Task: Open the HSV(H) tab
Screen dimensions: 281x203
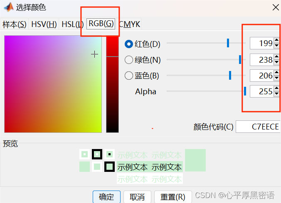Action: (x=44, y=24)
